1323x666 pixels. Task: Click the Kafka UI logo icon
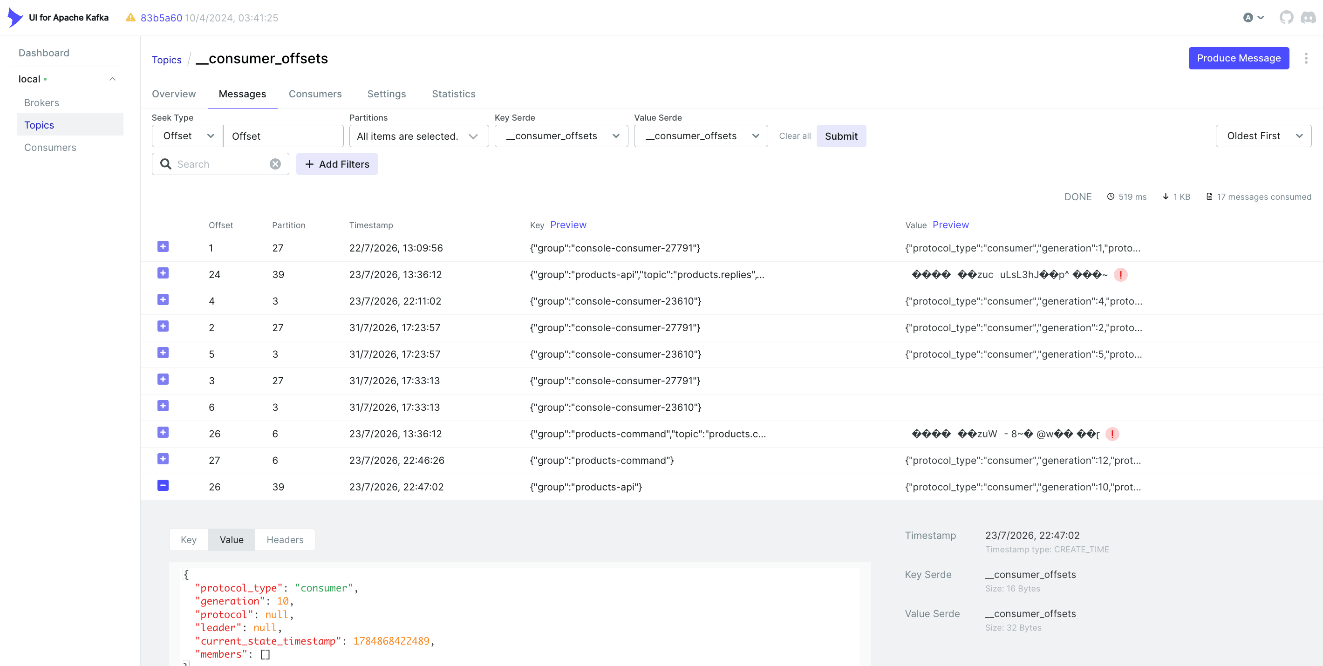coord(15,17)
